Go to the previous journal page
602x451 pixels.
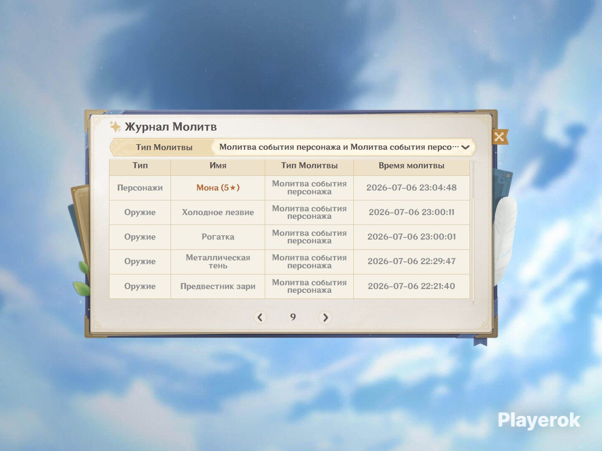click(260, 318)
